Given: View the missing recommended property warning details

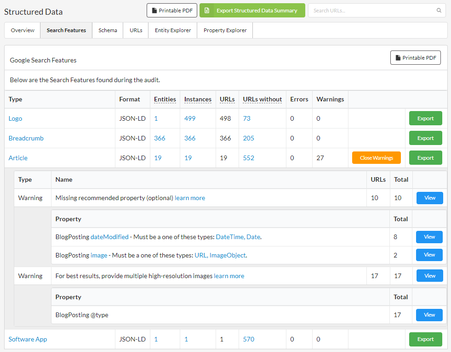Looking at the screenshot, I should [x=429, y=198].
